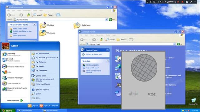Open My Videos folder in My Documents window

point(47,33)
